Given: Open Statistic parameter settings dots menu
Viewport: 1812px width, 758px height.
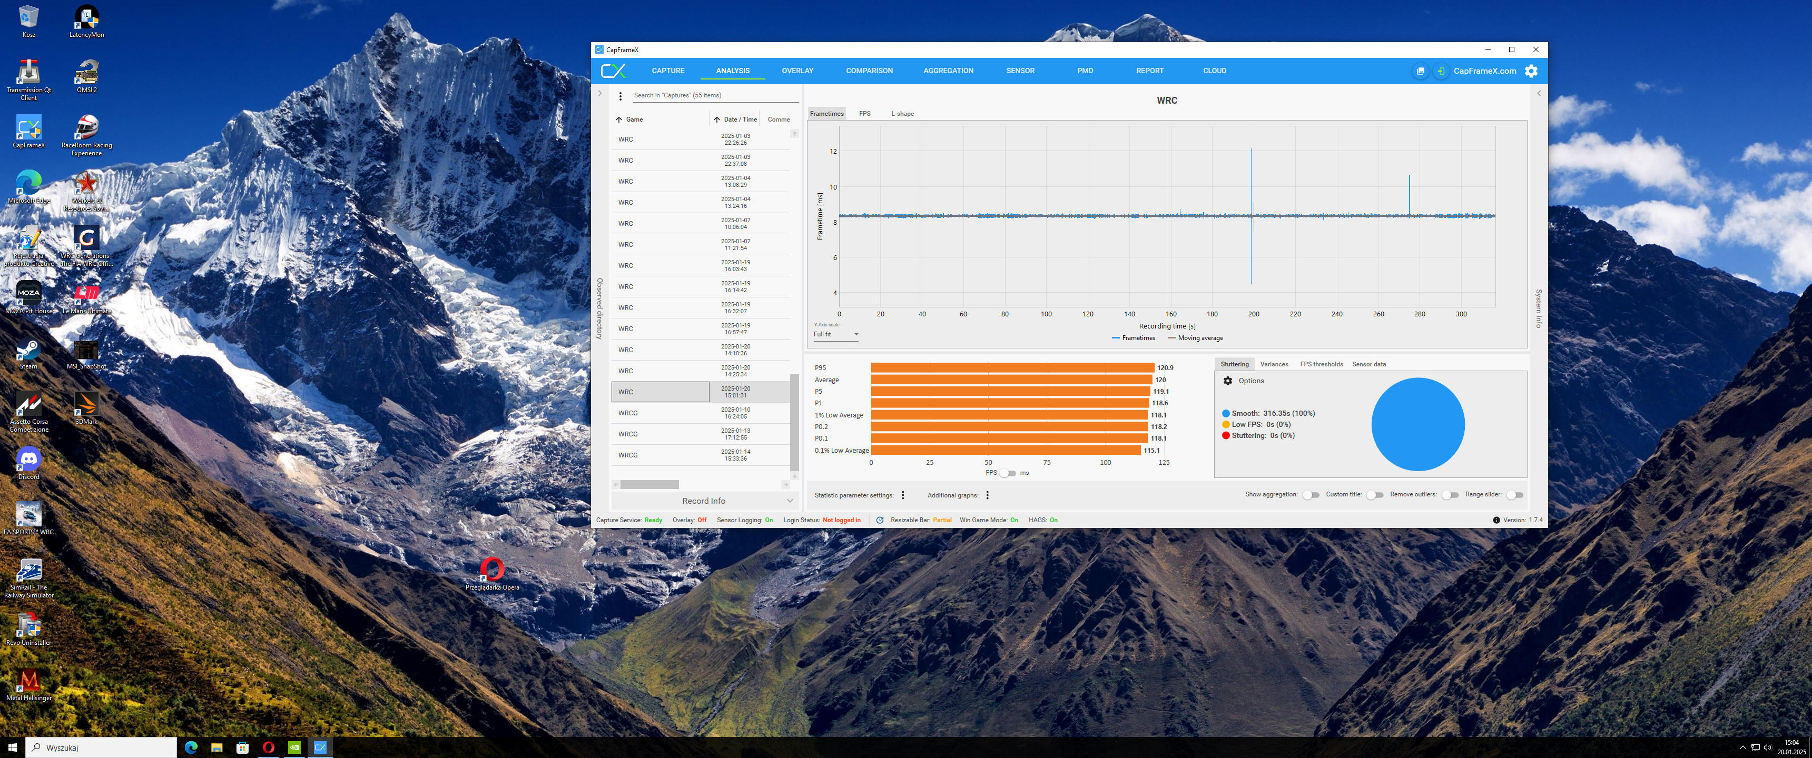Looking at the screenshot, I should (x=902, y=495).
